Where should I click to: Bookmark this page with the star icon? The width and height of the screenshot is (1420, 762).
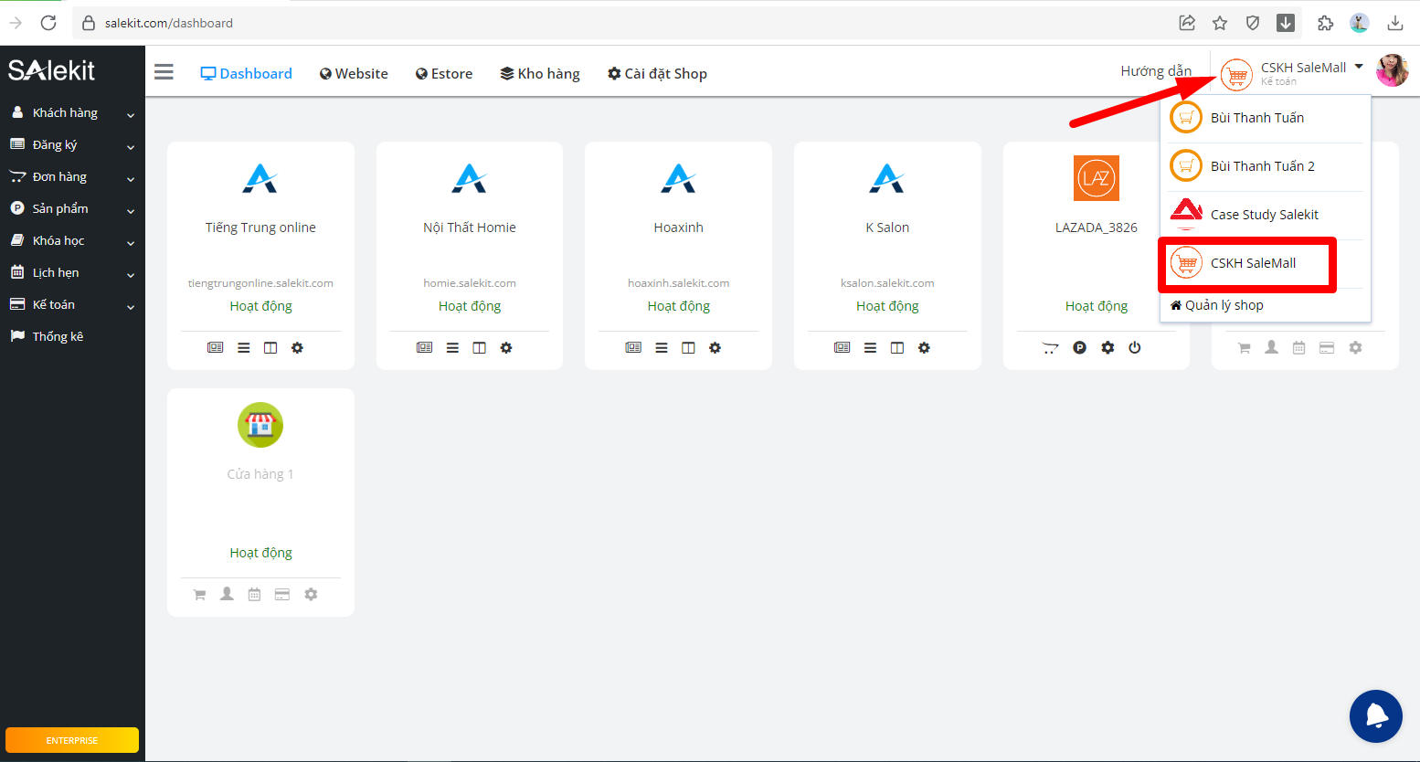[1220, 23]
